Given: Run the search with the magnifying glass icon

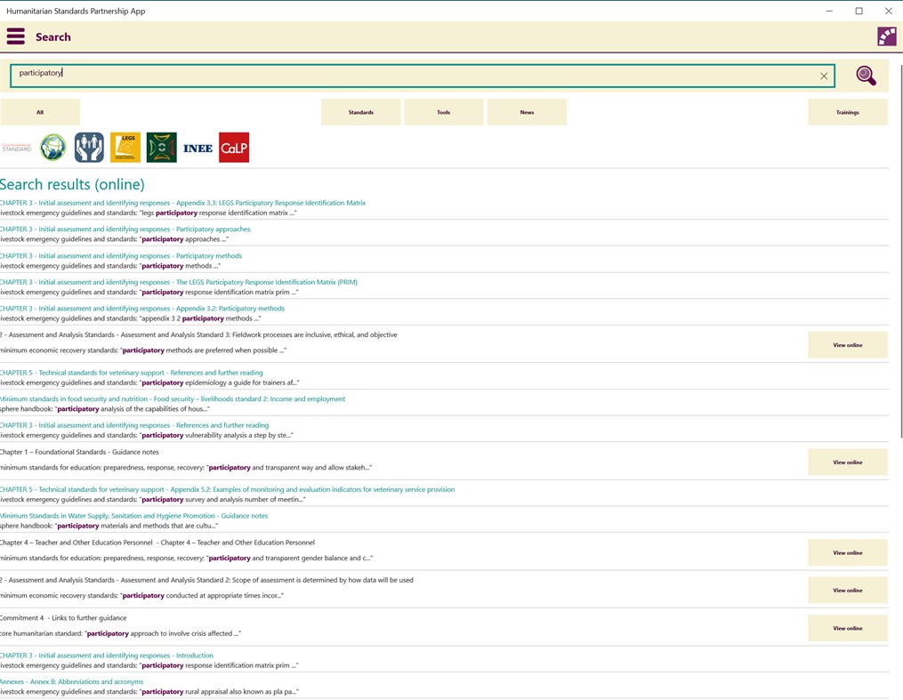Looking at the screenshot, I should click(865, 76).
